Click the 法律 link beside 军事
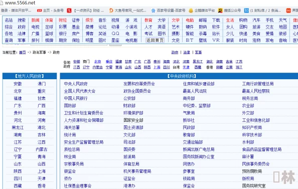Image resolution: width=298 pixels, height=189 pixels. coord(187,52)
